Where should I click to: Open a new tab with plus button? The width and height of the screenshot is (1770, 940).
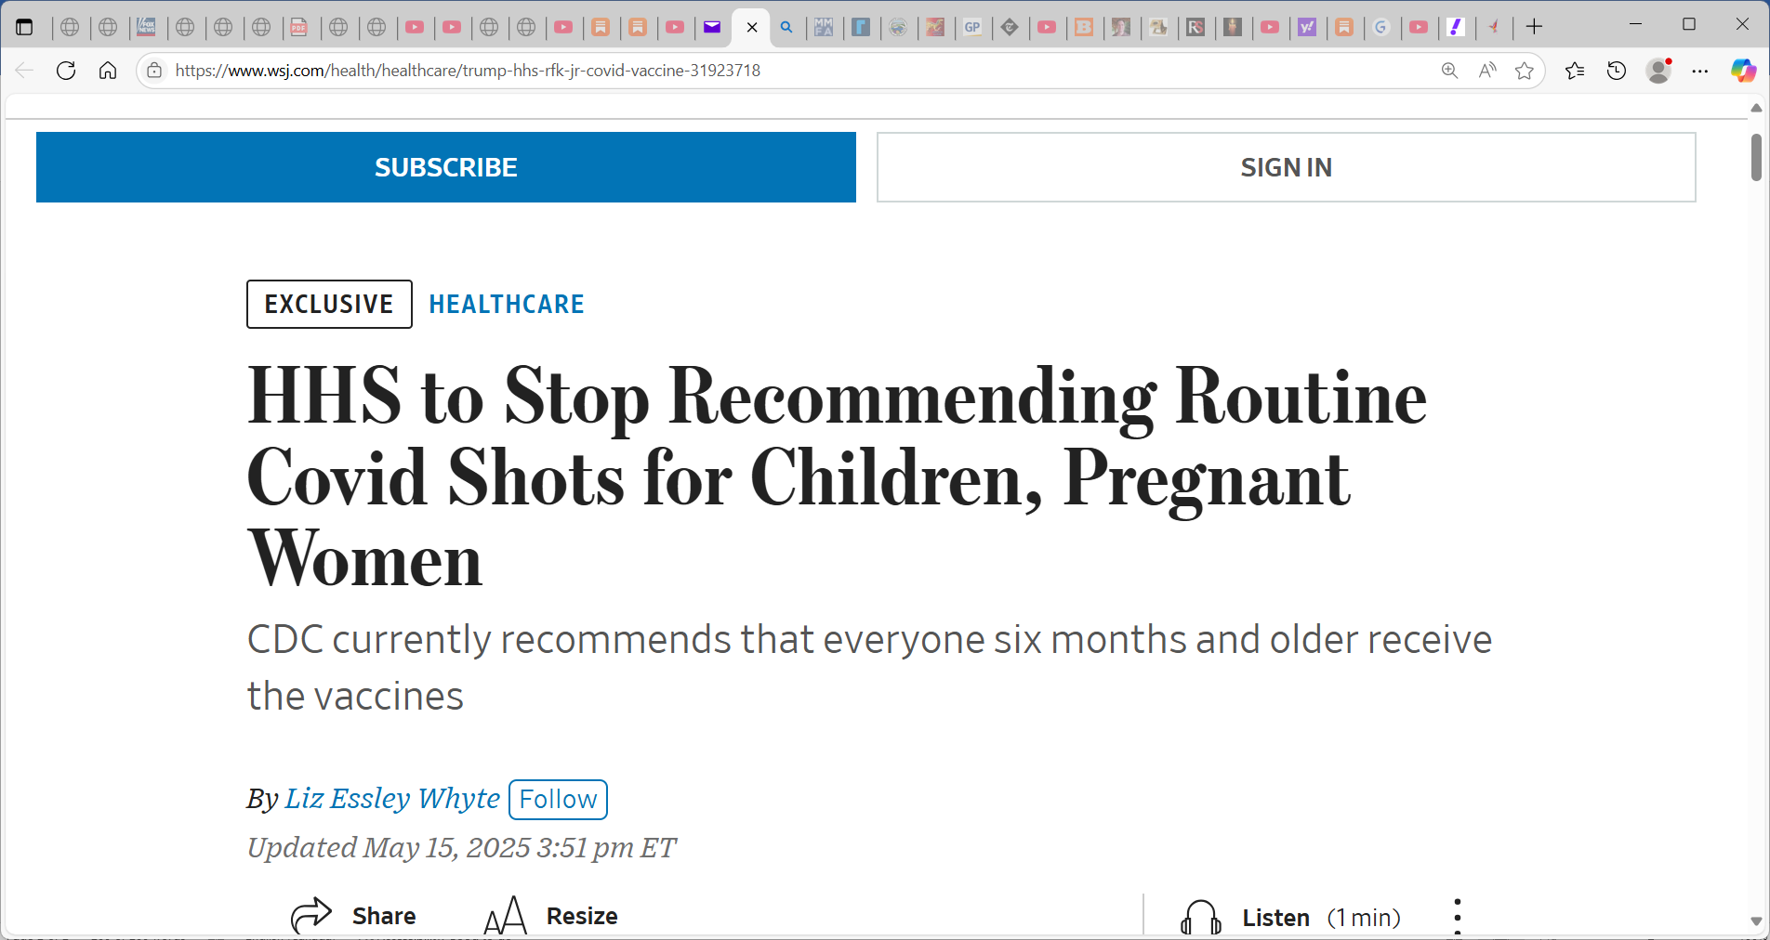(x=1535, y=27)
